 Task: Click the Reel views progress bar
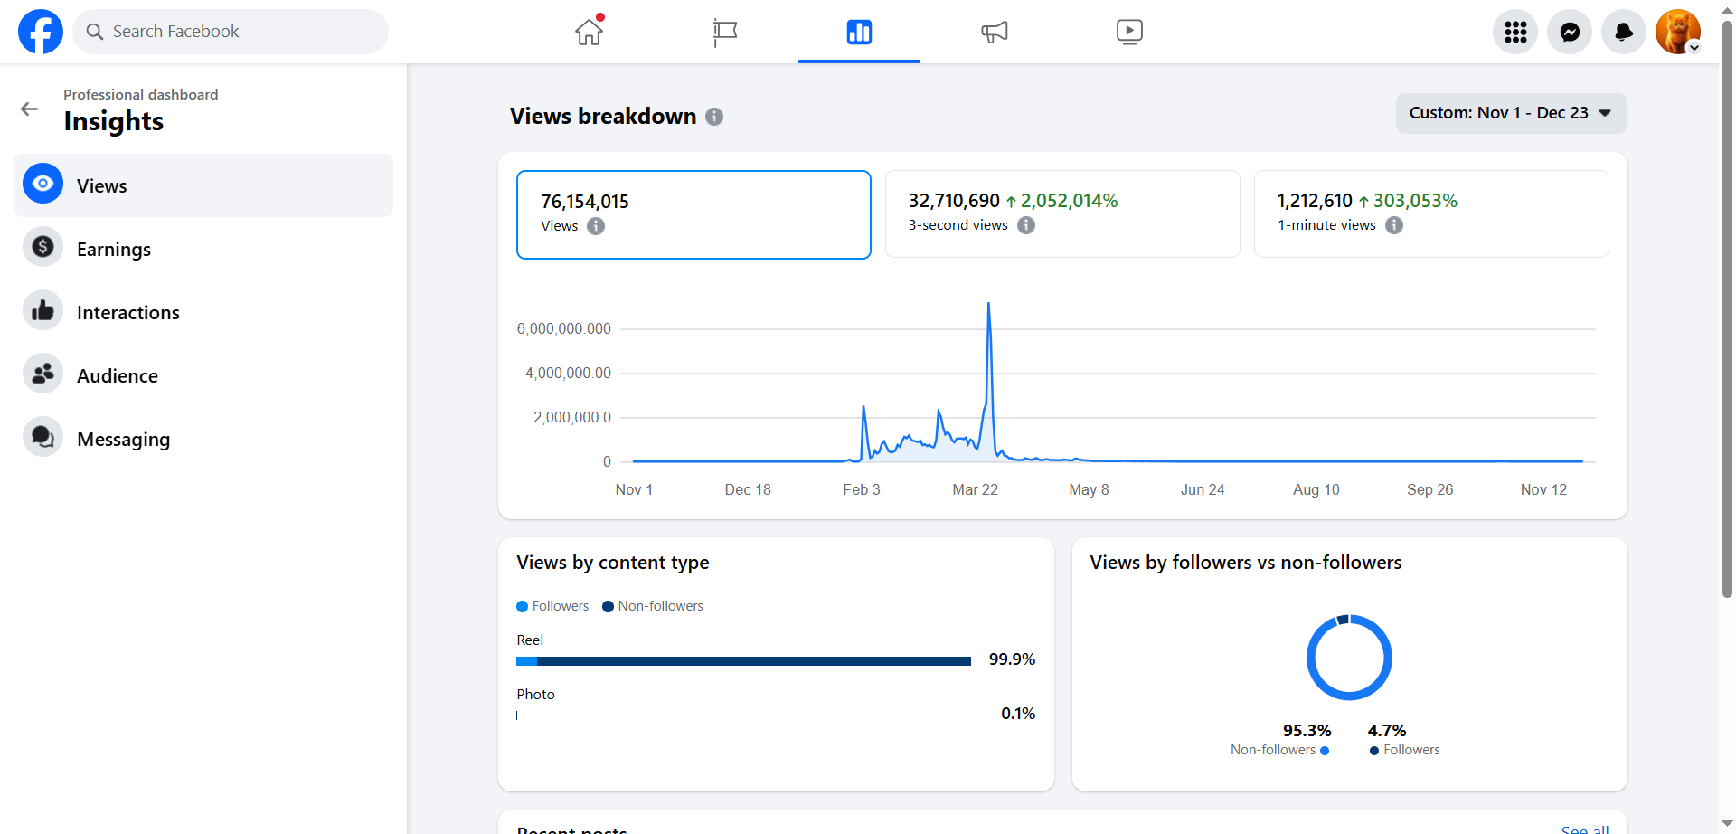click(743, 661)
